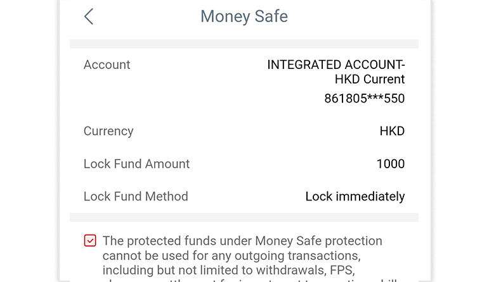Image resolution: width=489 pixels, height=282 pixels.
Task: Go back using the left chevron
Action: point(89,16)
